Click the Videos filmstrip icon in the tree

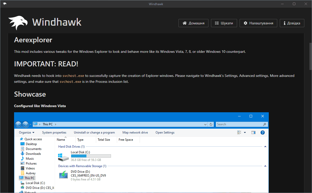coord(23,168)
